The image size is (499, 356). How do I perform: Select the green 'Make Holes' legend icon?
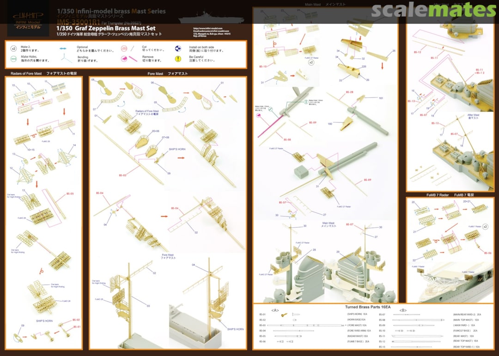point(14,59)
